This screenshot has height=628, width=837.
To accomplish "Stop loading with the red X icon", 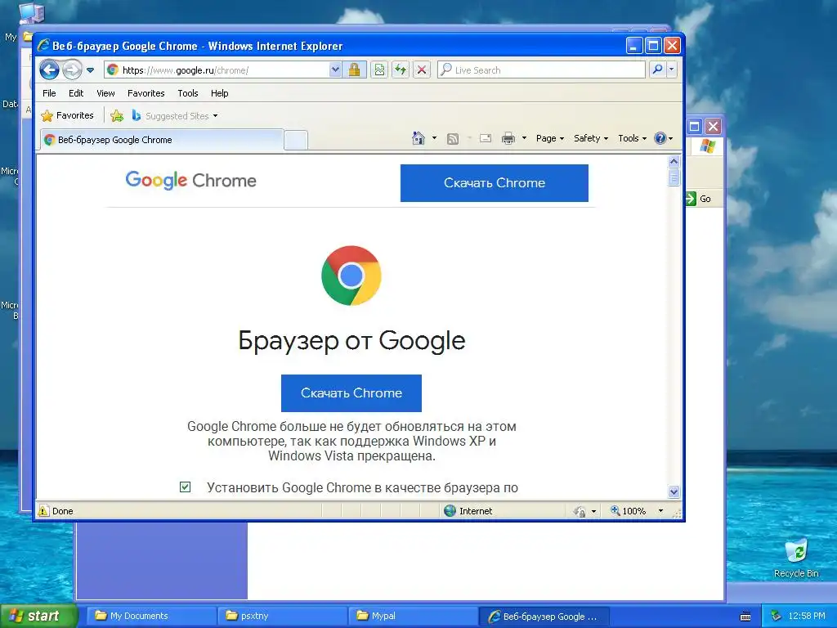I will pyautogui.click(x=421, y=70).
